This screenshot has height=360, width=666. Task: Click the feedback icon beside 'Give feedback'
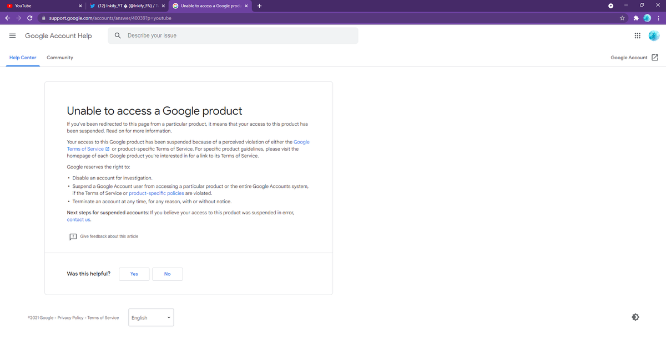(73, 236)
